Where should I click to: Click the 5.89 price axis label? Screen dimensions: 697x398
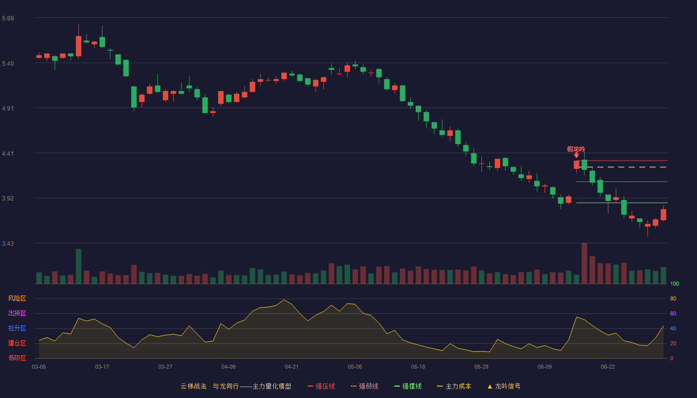point(8,18)
